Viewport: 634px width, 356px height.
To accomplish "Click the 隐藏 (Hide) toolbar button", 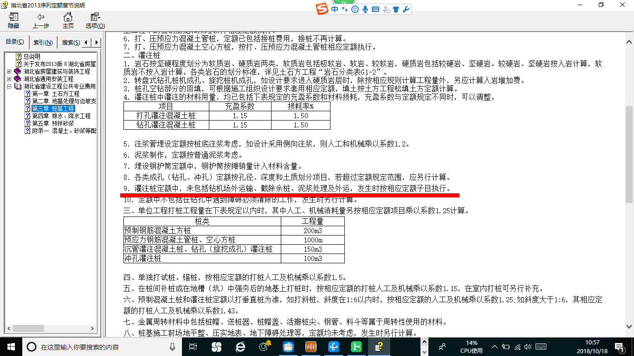I will pyautogui.click(x=13, y=21).
